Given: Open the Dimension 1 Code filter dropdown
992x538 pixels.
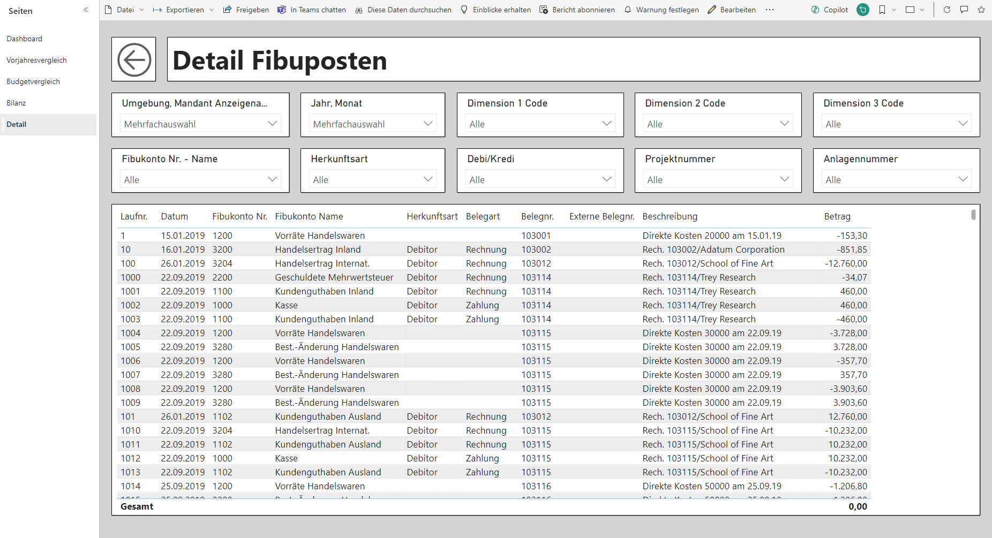Looking at the screenshot, I should coord(539,123).
